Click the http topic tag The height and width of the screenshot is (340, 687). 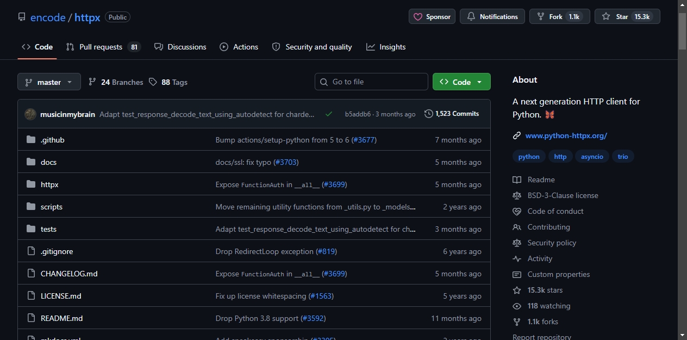tap(560, 157)
